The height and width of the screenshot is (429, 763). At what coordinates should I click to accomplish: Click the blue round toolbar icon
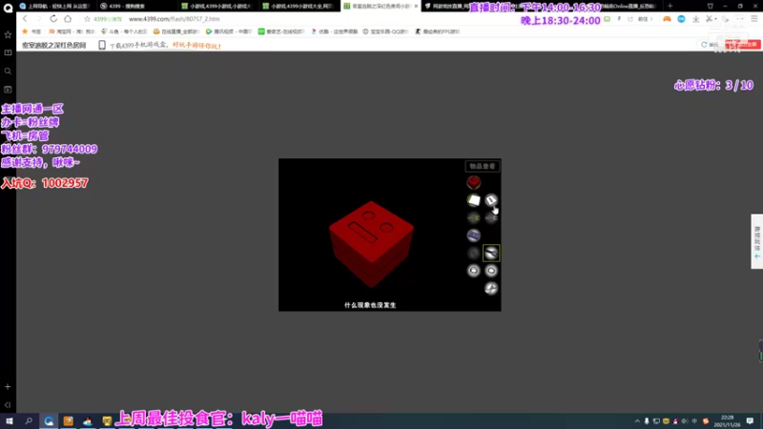pyautogui.click(x=681, y=19)
